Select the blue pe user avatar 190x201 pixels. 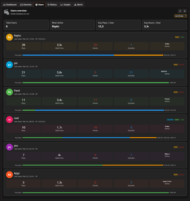coord(9,65)
